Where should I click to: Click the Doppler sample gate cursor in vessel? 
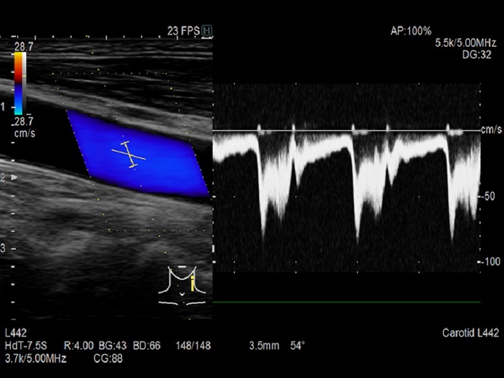click(x=129, y=154)
